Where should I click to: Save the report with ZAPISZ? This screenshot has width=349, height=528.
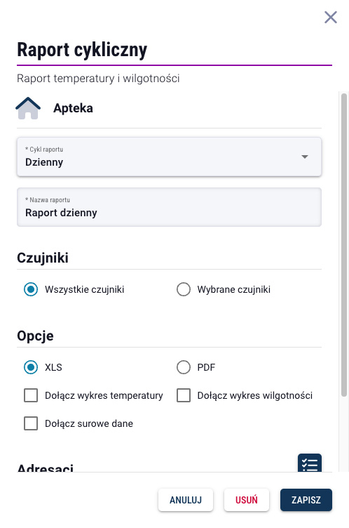(306, 500)
